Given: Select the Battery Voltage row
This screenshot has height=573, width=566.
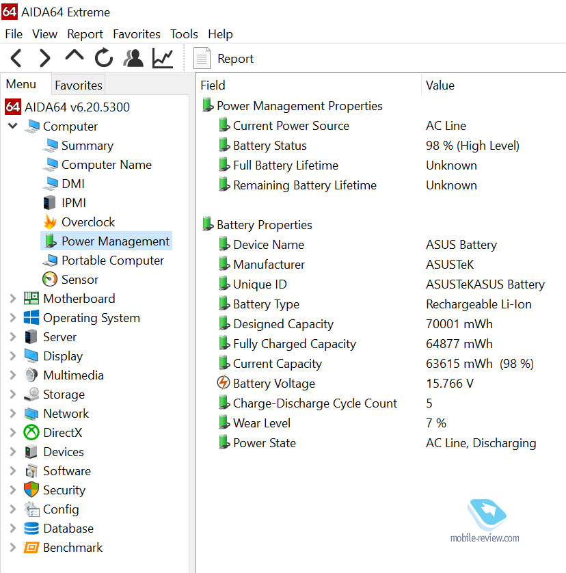Looking at the screenshot, I should click(x=273, y=384).
